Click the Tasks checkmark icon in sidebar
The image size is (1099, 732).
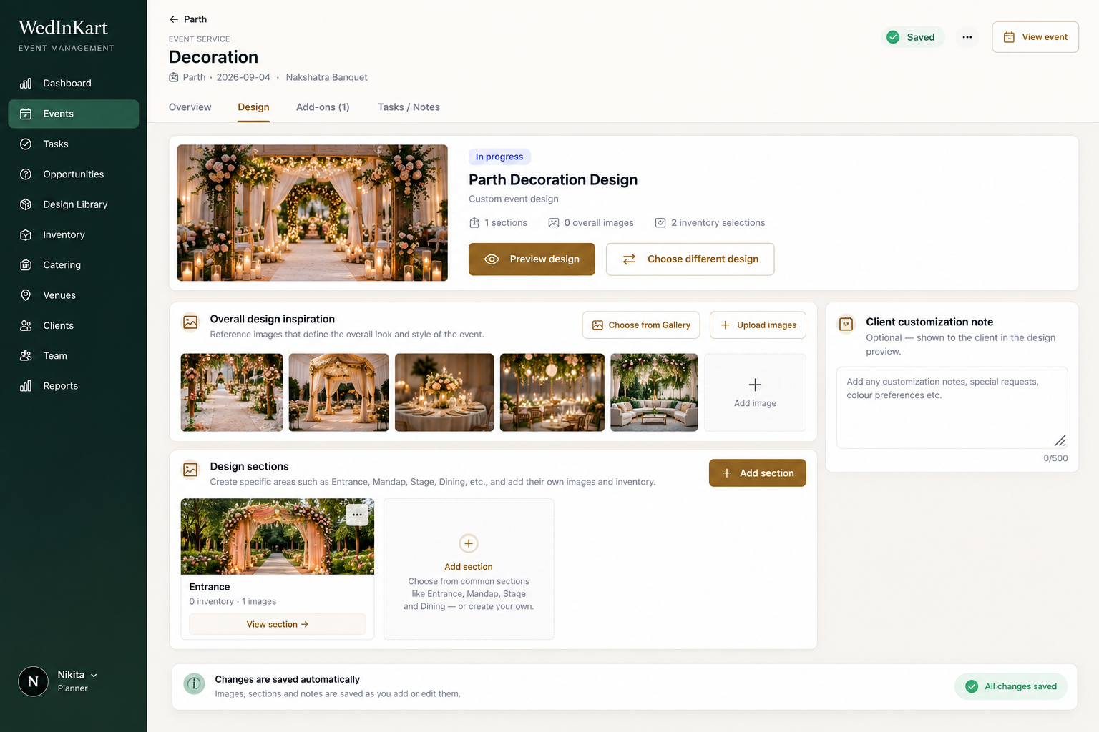[26, 144]
